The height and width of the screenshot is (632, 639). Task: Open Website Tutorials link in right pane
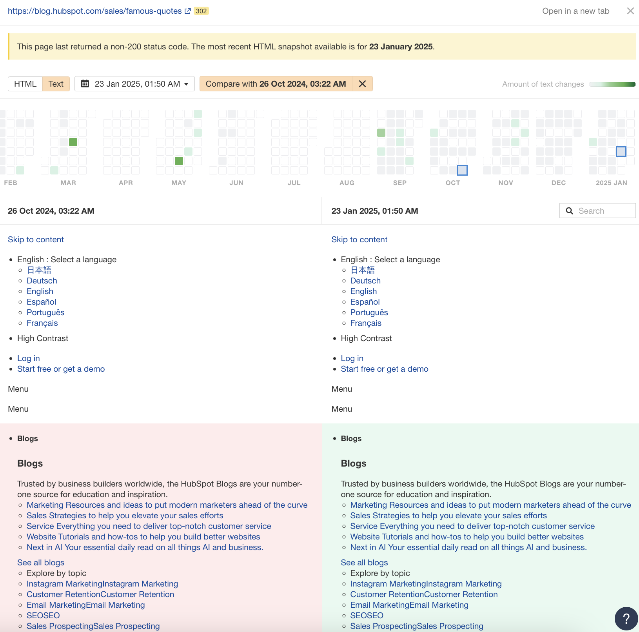(467, 537)
